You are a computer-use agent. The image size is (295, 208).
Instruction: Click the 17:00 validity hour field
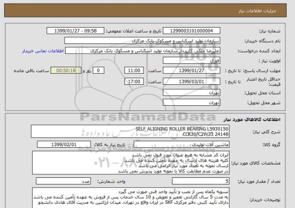click(134, 82)
